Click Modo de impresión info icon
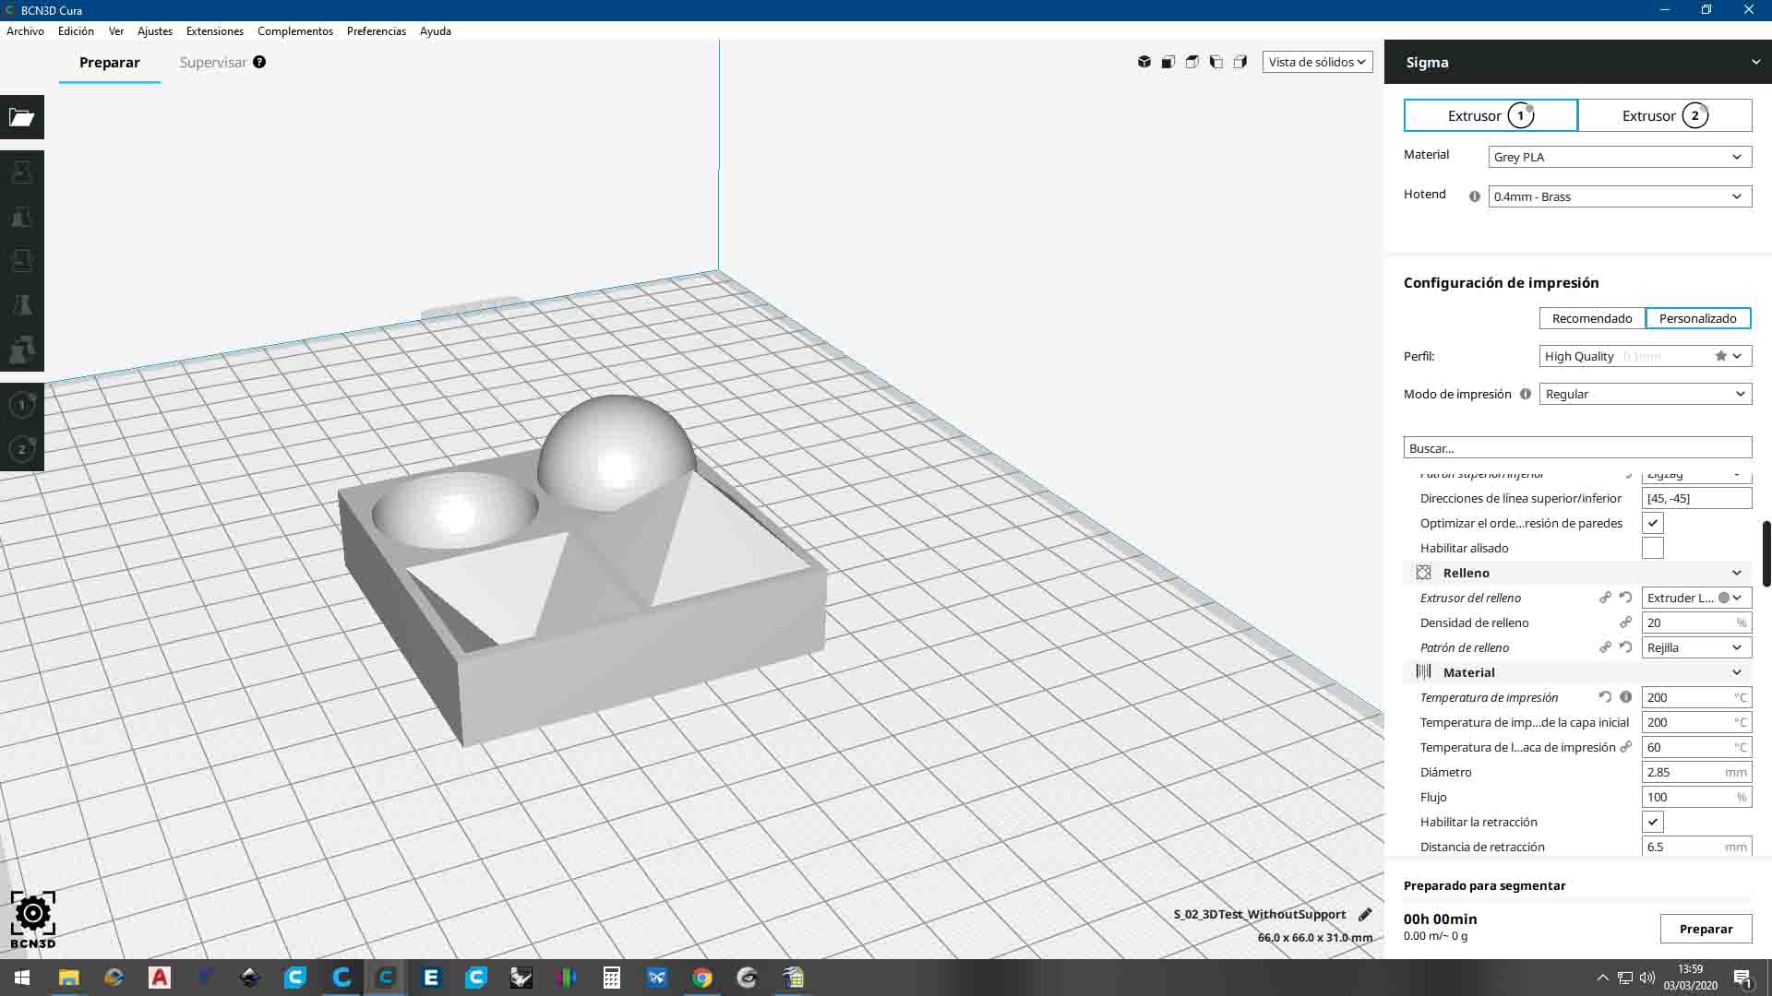The width and height of the screenshot is (1772, 996). pos(1525,394)
